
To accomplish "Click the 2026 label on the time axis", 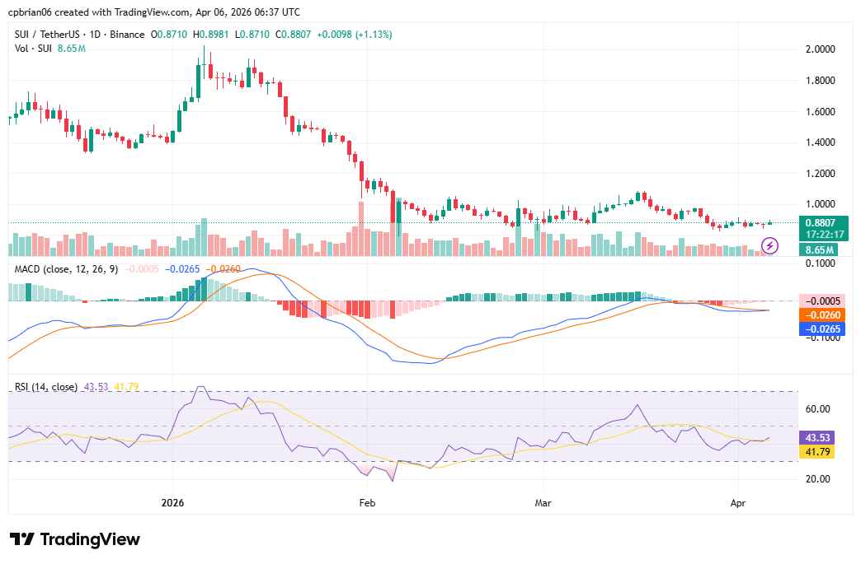I will 172,502.
